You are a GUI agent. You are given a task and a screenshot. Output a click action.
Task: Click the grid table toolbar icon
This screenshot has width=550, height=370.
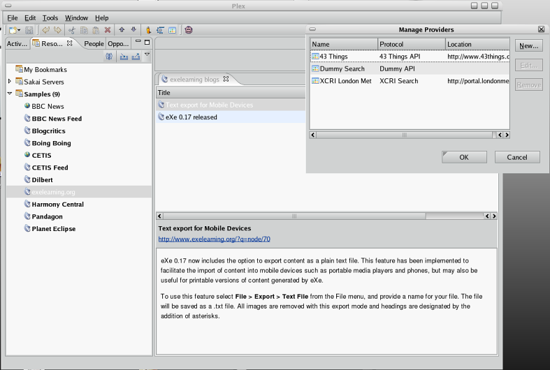[x=172, y=30]
